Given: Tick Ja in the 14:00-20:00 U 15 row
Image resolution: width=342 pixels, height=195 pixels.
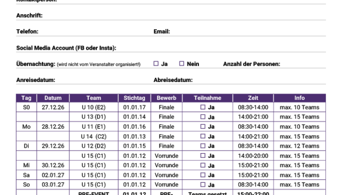Looking at the screenshot, I should [x=203, y=156].
